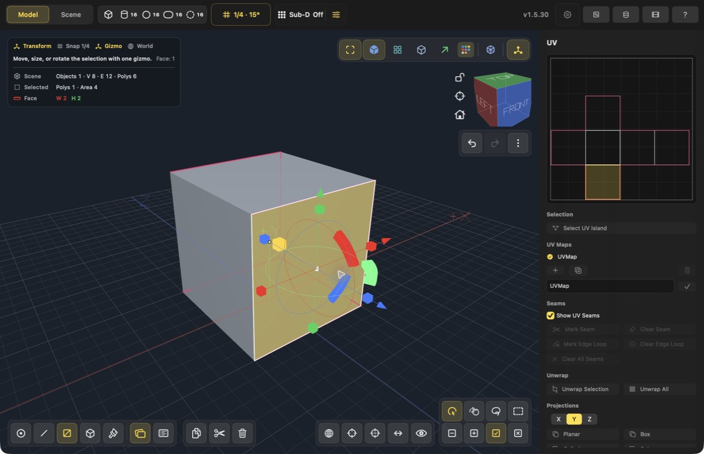Open Sub-D options sliders icon
Viewport: 704px width, 454px height.
click(336, 14)
